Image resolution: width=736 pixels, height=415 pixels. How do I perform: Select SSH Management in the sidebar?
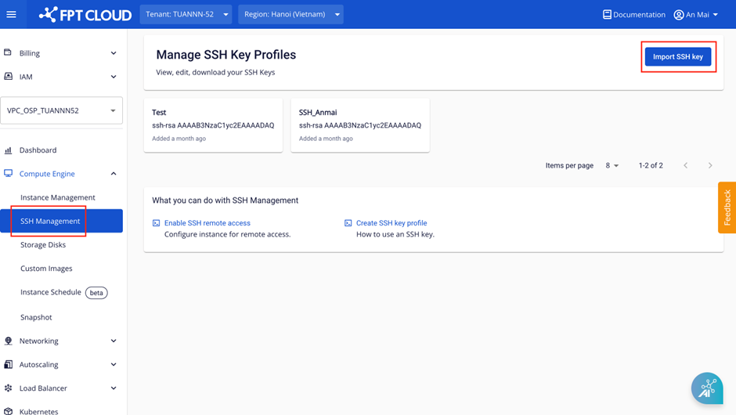pos(50,221)
